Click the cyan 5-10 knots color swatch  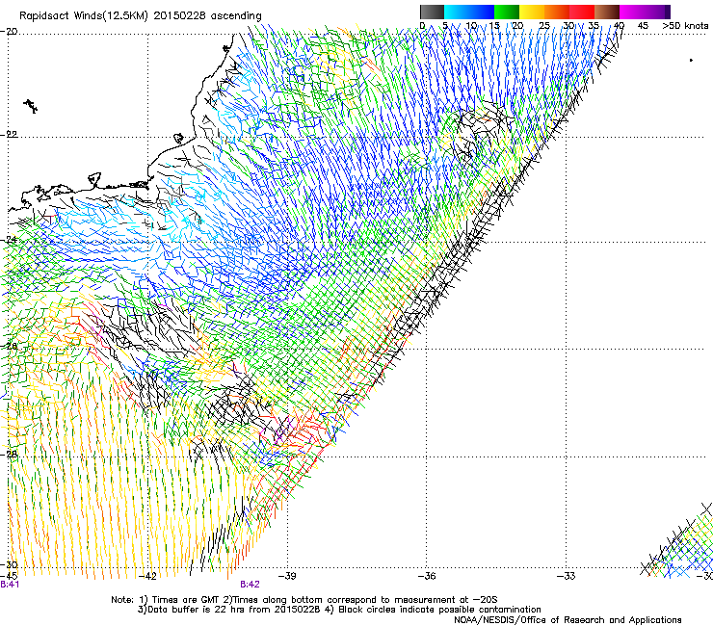coord(457,12)
